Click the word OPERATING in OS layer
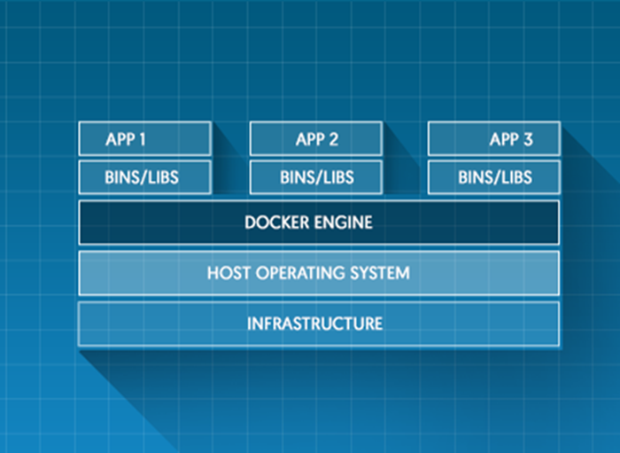The image size is (620, 453). [301, 273]
